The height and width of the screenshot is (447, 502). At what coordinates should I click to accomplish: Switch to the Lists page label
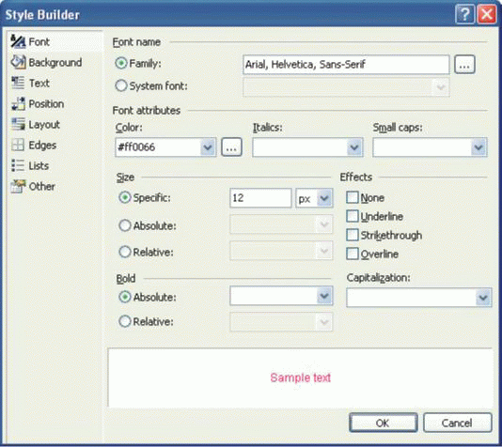click(x=39, y=165)
